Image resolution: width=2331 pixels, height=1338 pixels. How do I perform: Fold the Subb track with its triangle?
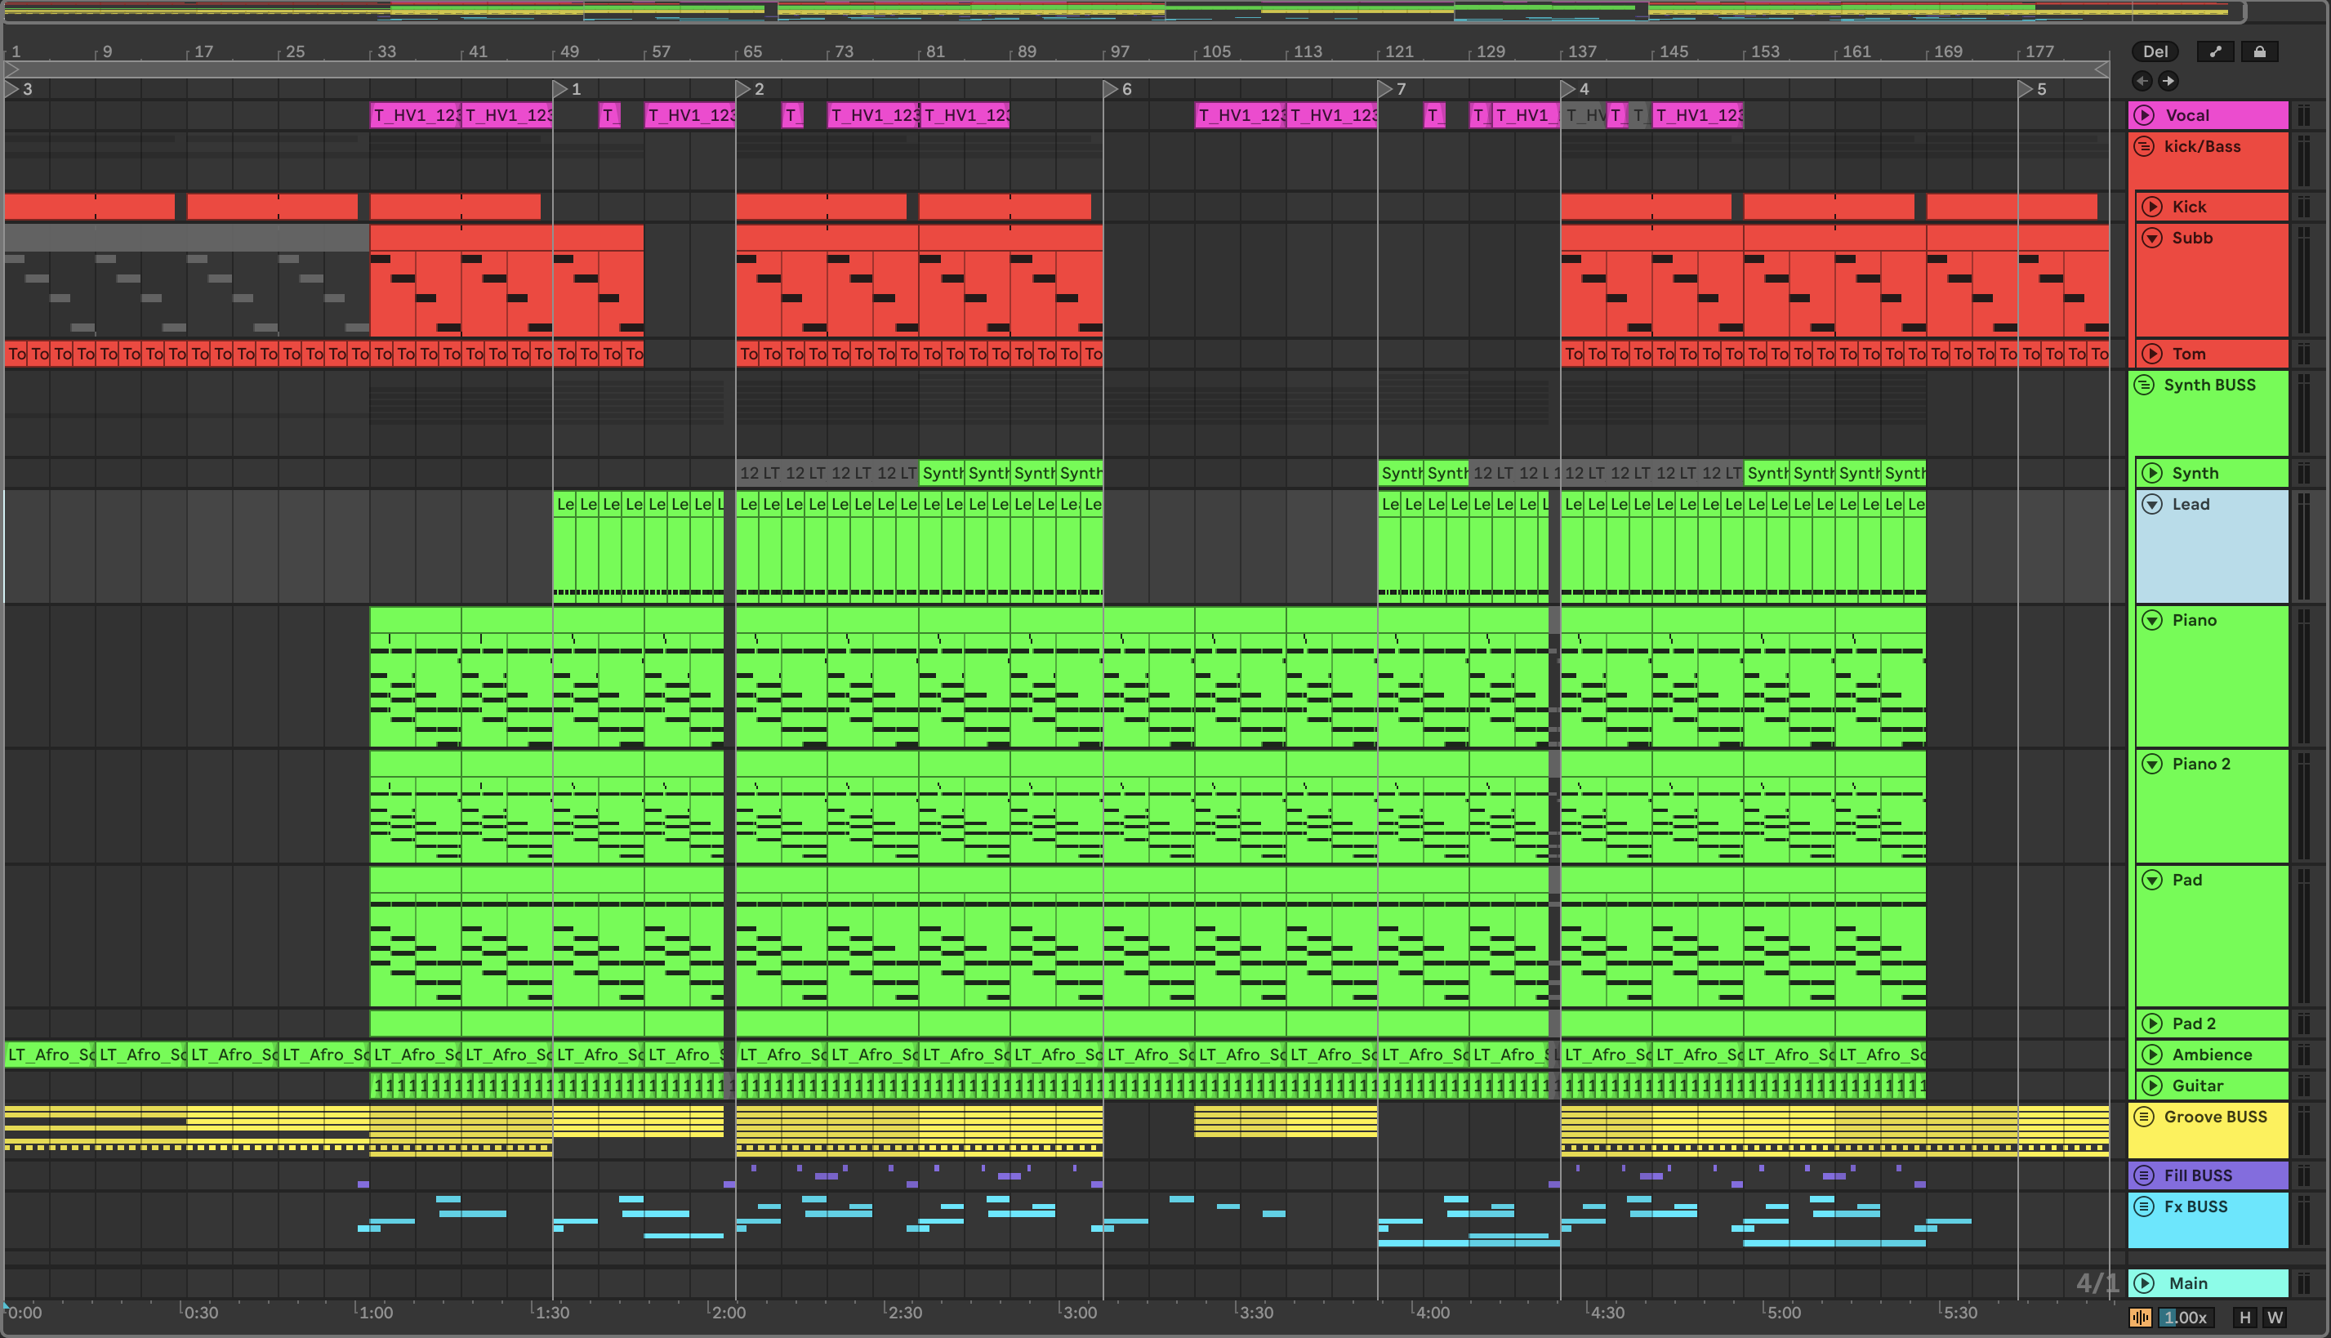[2152, 238]
